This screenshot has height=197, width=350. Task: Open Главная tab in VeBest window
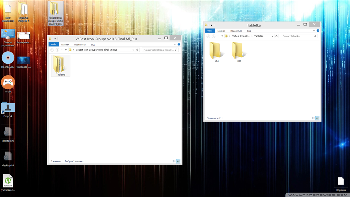coord(65,44)
